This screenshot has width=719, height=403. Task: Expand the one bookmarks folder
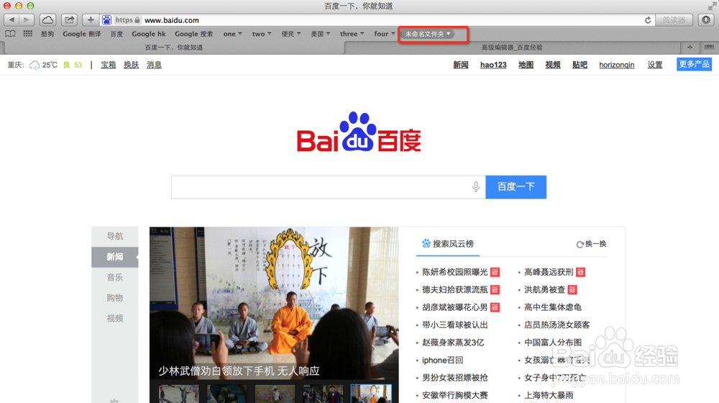pyautogui.click(x=232, y=34)
